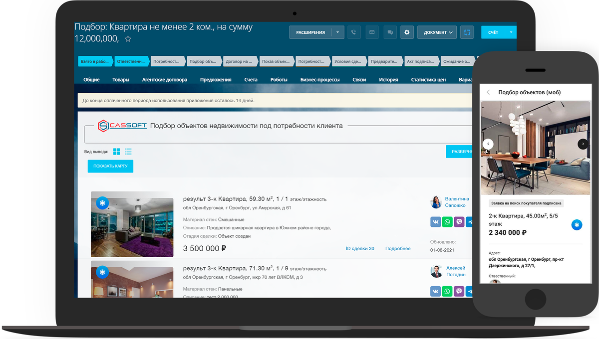Viewport: 599px width, 339px height.
Task: Click VK icon for Алексей Погодин
Action: [x=436, y=291]
